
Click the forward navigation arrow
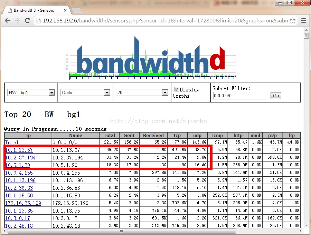point(17,21)
